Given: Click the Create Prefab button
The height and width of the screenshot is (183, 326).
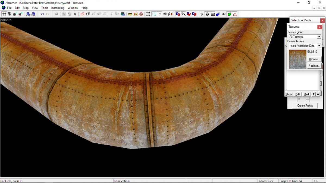Looking at the screenshot, I should (x=305, y=105).
